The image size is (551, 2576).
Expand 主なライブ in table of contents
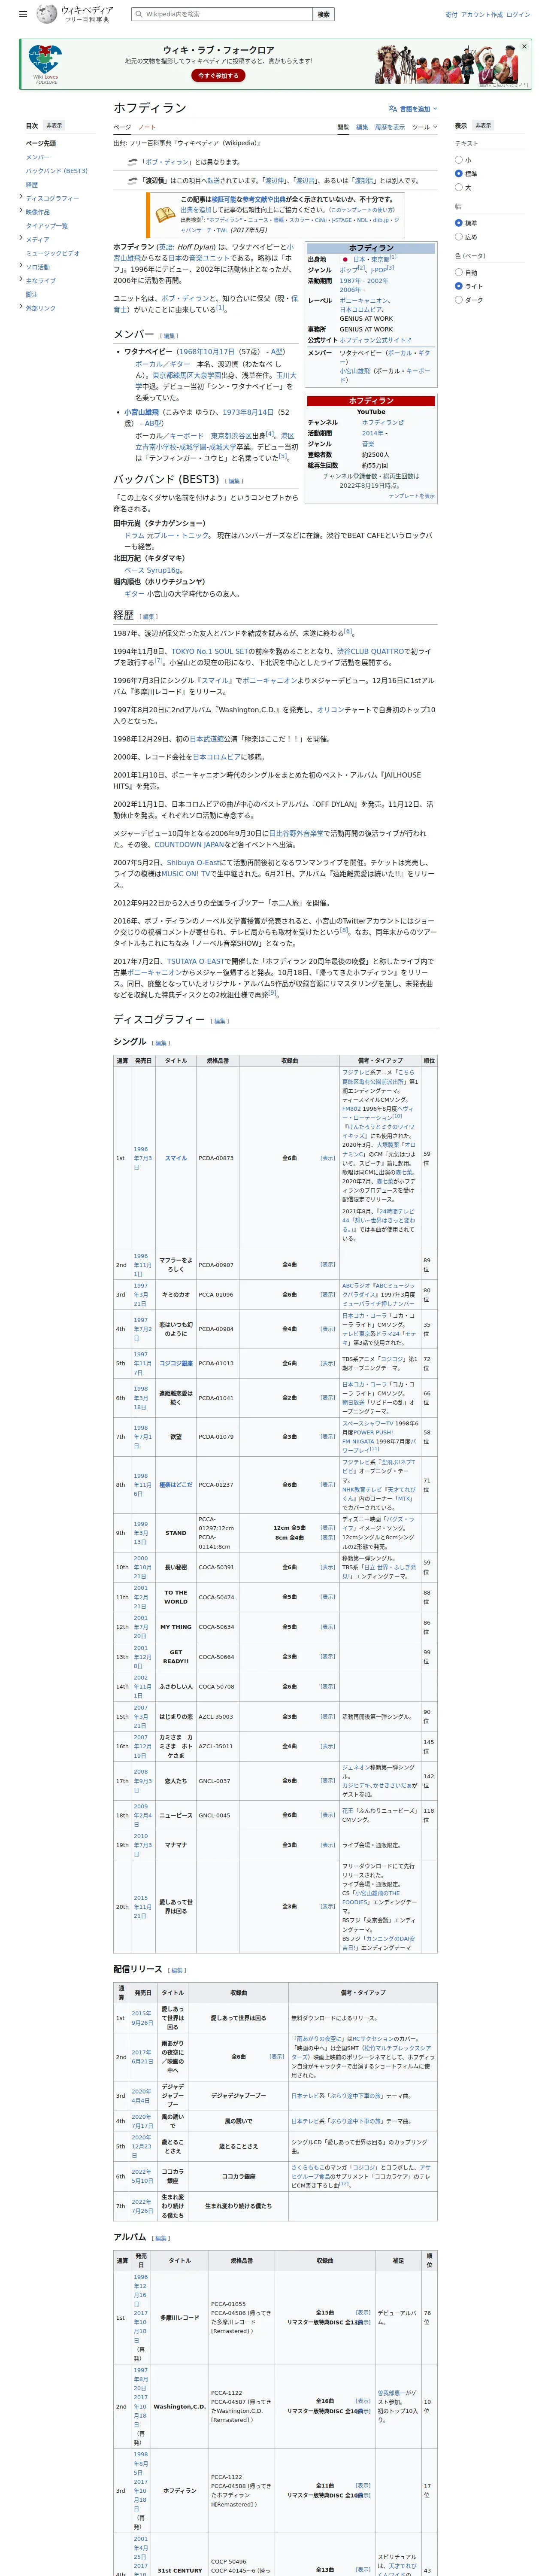20,280
